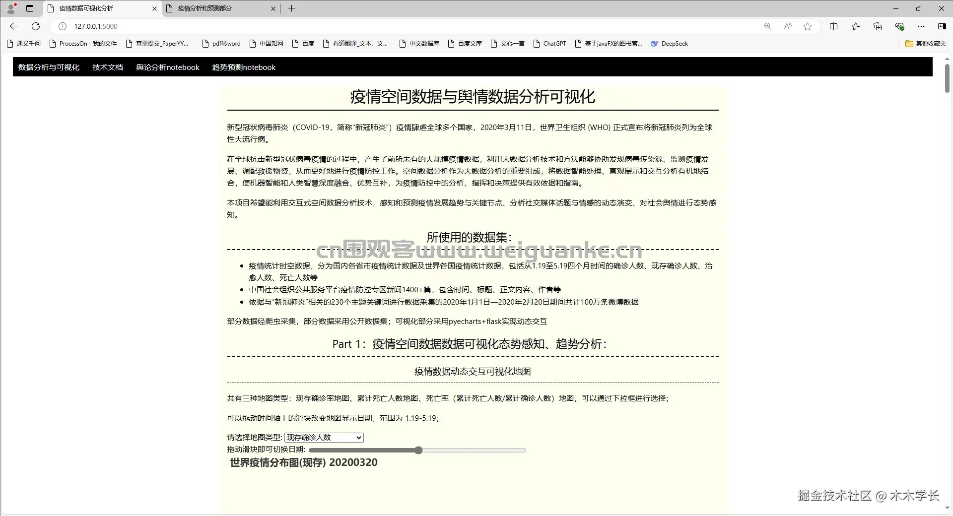The image size is (953, 516).
Task: Open split screen view
Action: pyautogui.click(x=834, y=26)
